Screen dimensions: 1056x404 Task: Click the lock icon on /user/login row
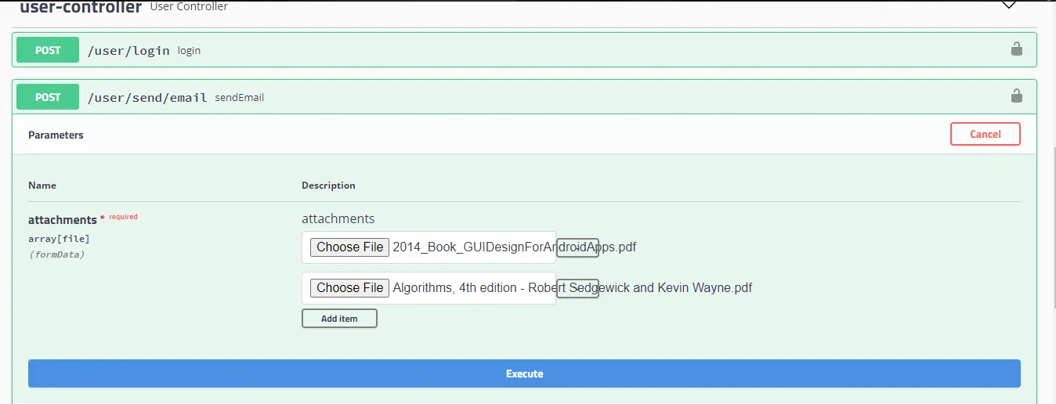(x=1016, y=49)
